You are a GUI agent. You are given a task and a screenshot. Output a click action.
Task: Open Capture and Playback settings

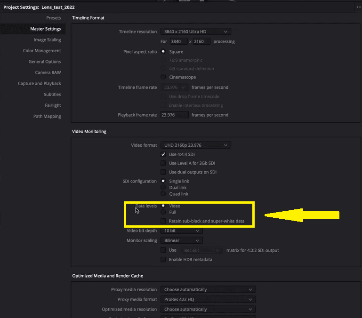point(40,83)
